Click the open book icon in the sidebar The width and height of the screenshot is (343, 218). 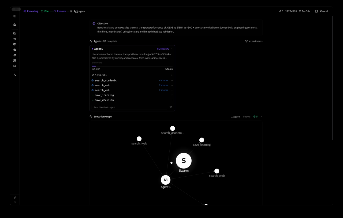pos(15,44)
